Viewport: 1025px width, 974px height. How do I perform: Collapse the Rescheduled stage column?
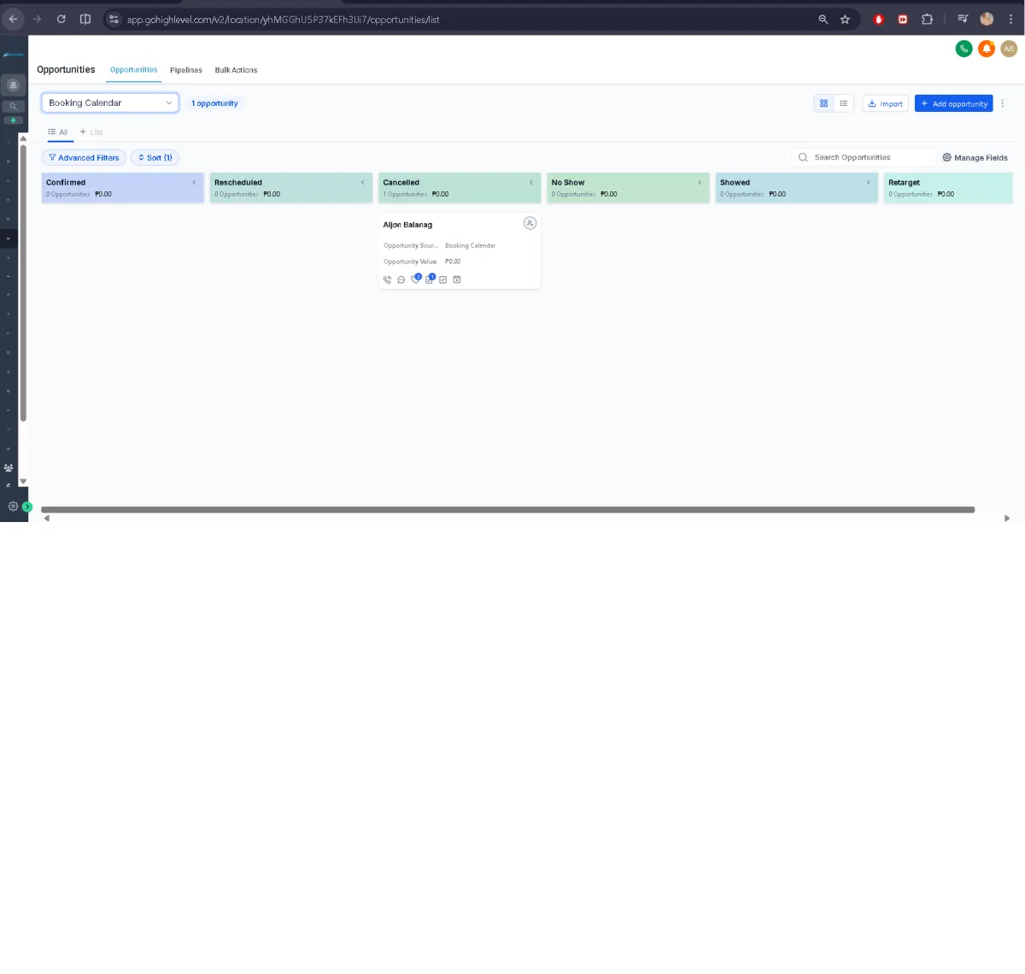click(362, 182)
